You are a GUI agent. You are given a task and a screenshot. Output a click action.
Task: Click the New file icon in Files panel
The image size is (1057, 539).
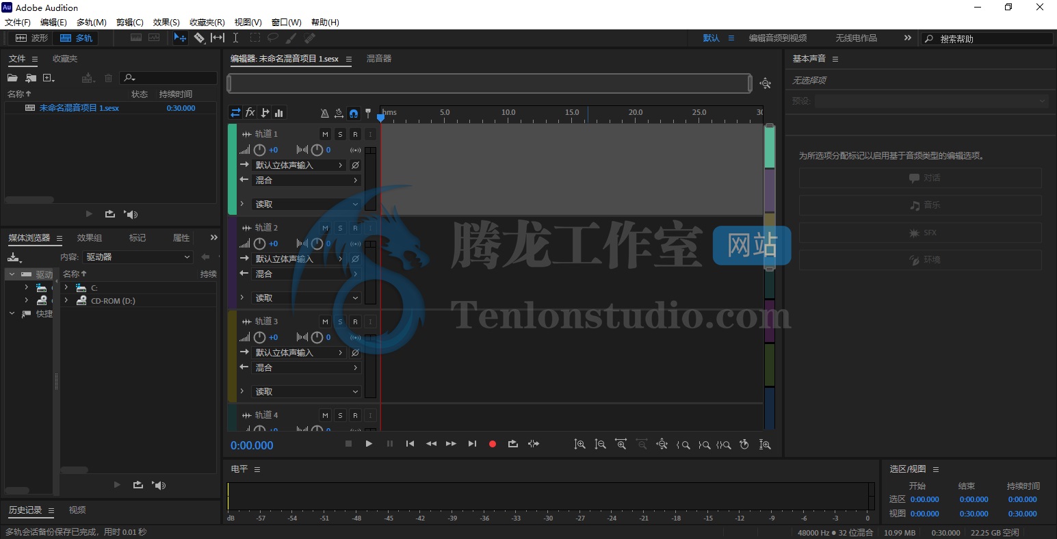[49, 78]
